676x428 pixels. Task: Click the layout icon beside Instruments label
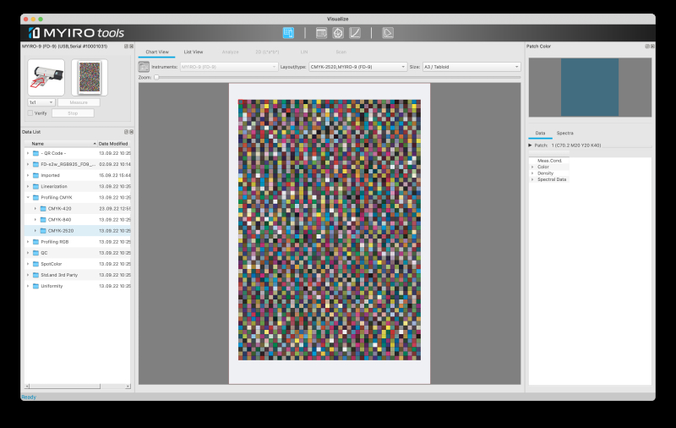(144, 67)
